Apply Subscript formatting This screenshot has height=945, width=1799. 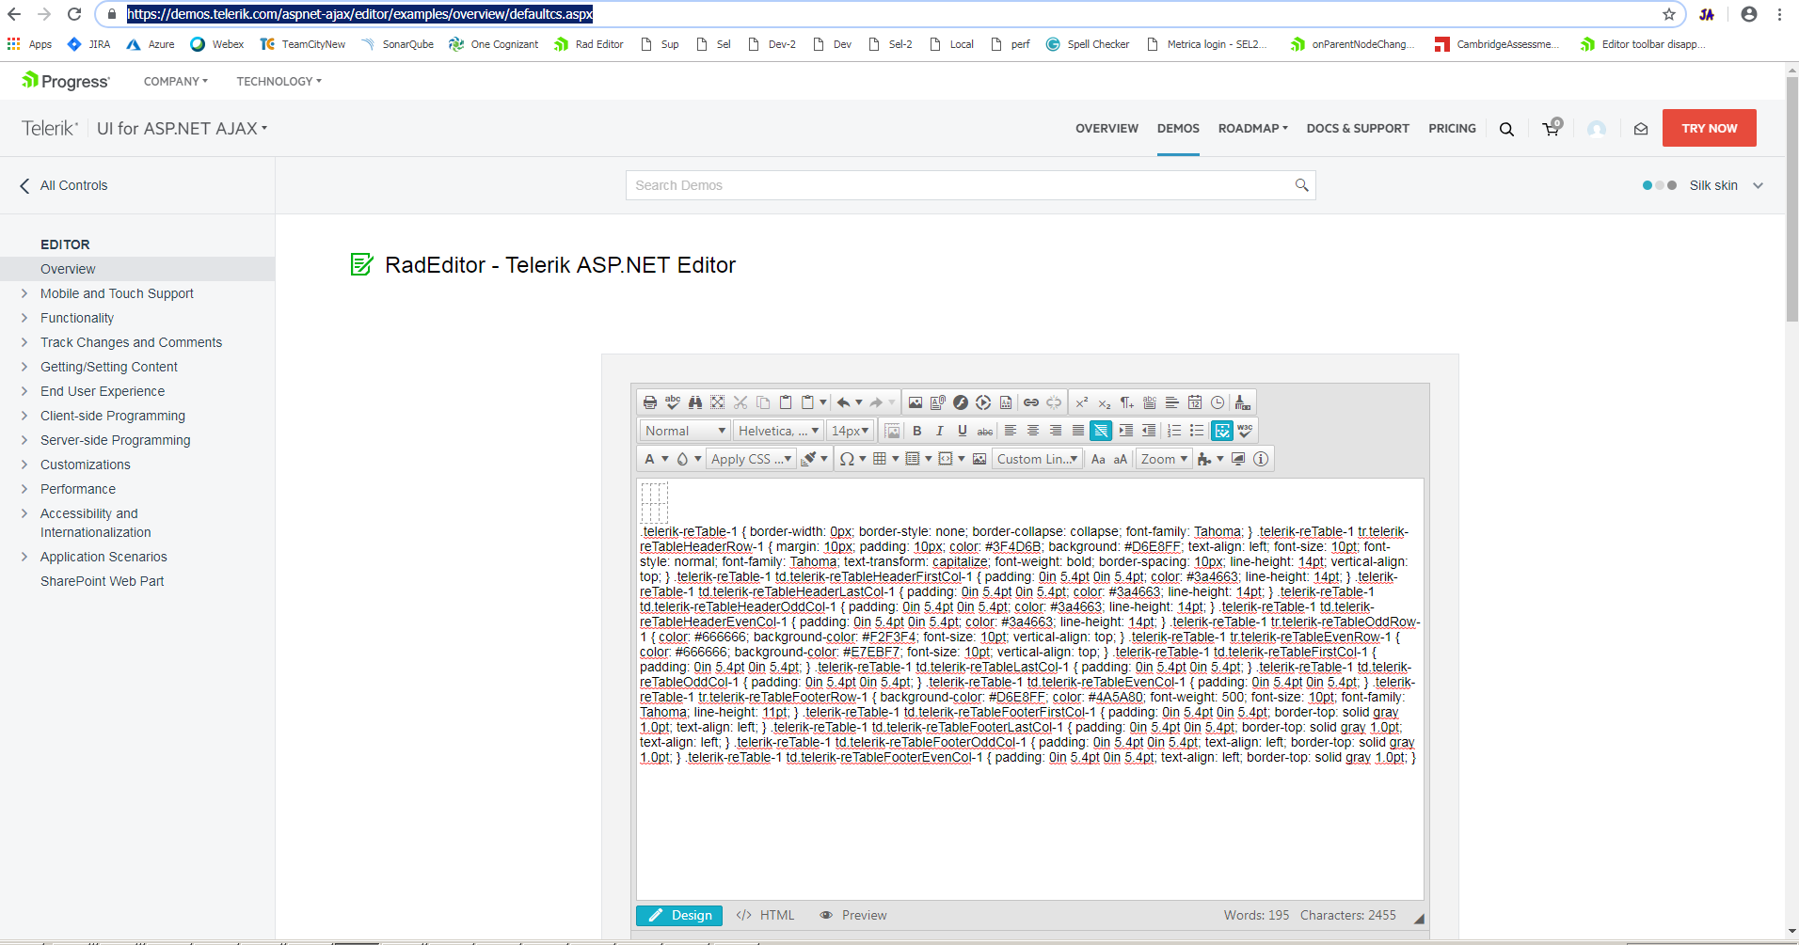1105,402
